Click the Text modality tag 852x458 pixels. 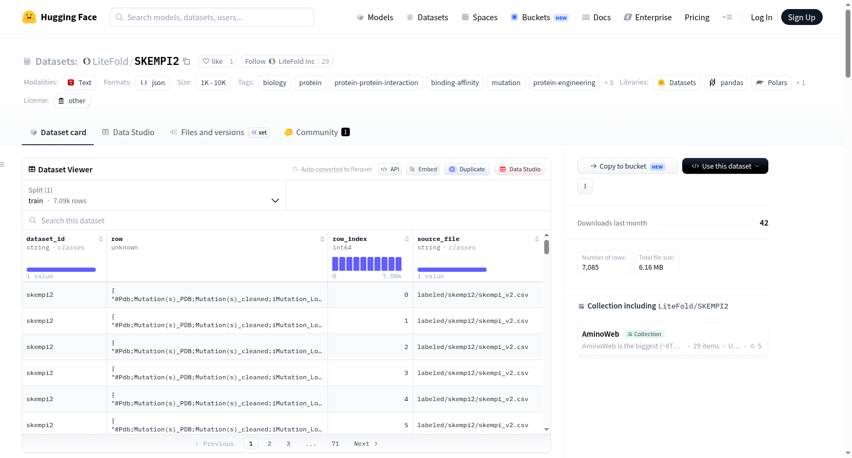coord(79,82)
